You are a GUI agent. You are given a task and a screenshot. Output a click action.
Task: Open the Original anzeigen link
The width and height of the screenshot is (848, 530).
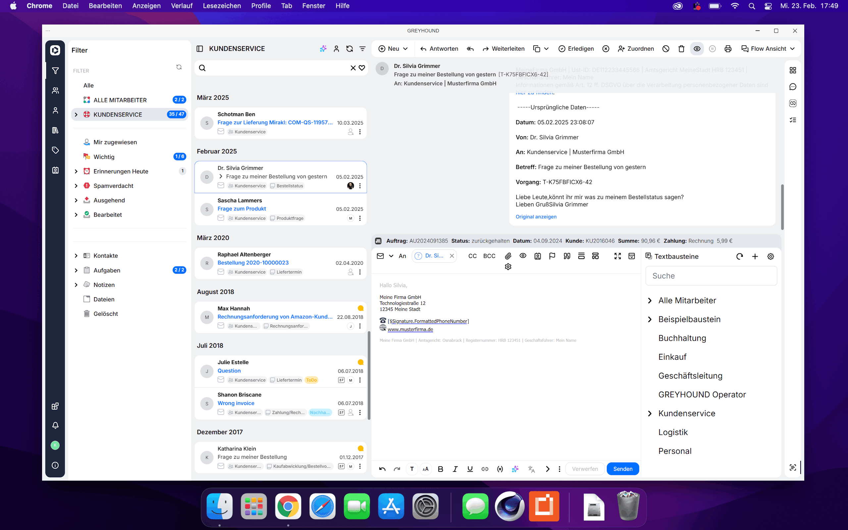[x=536, y=217]
